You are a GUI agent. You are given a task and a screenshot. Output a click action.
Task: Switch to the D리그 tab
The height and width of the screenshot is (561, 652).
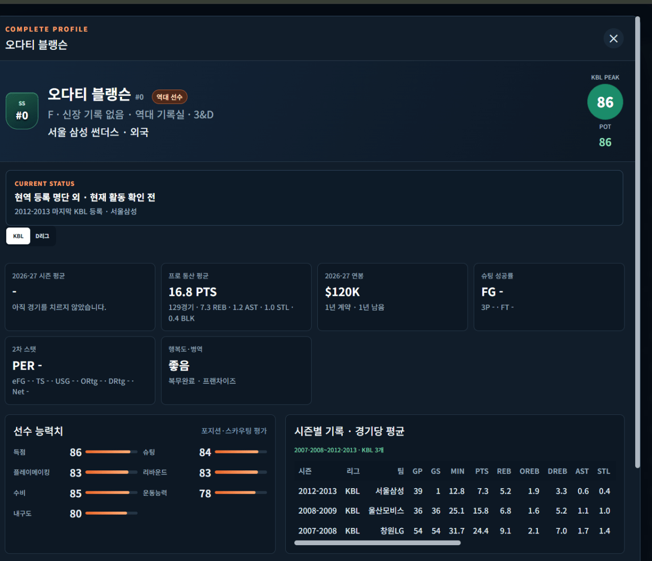pos(42,236)
